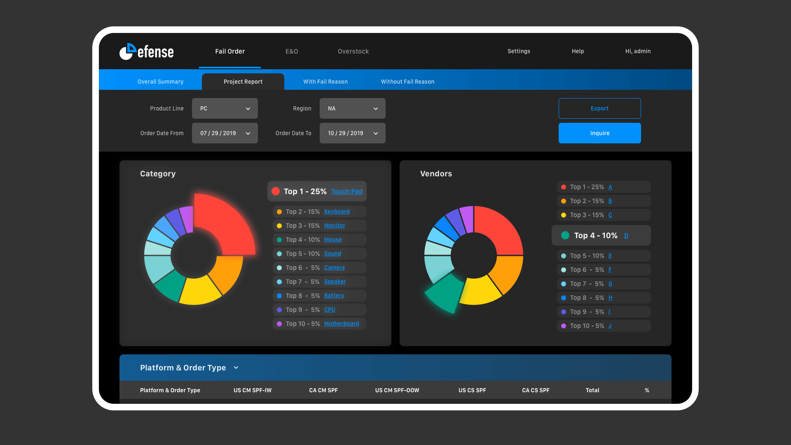Open Settings in the top bar
This screenshot has width=791, height=445.
click(x=519, y=51)
